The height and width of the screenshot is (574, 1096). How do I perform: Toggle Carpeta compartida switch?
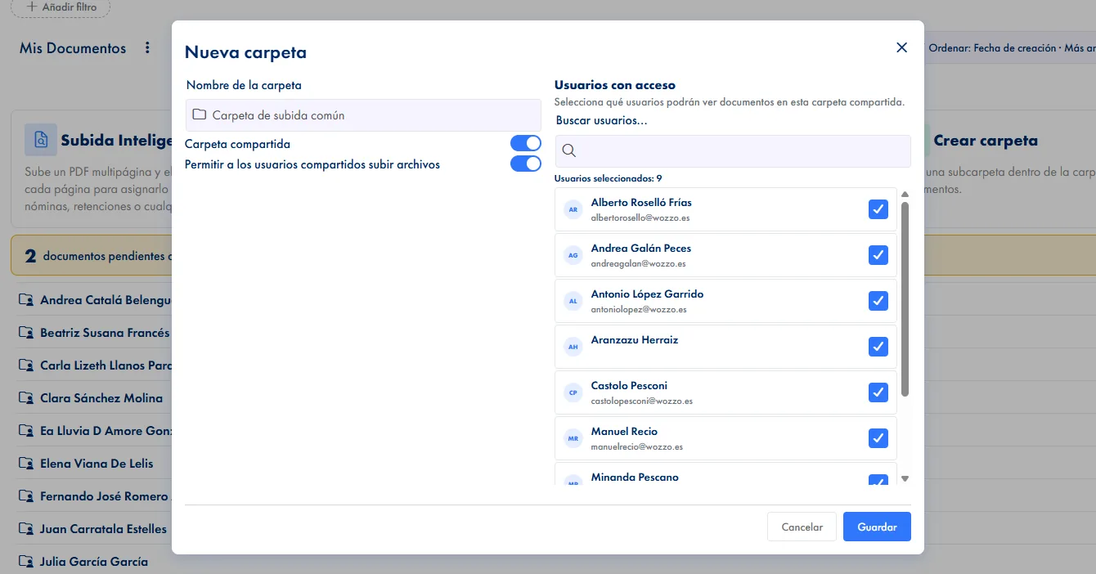526,144
